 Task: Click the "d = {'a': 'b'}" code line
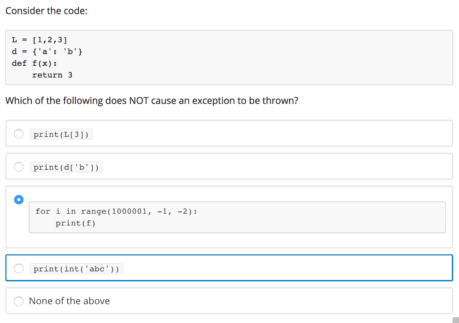click(47, 52)
